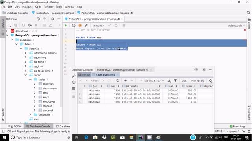Expand the information_schema node
The image size is (252, 141).
(25, 53)
